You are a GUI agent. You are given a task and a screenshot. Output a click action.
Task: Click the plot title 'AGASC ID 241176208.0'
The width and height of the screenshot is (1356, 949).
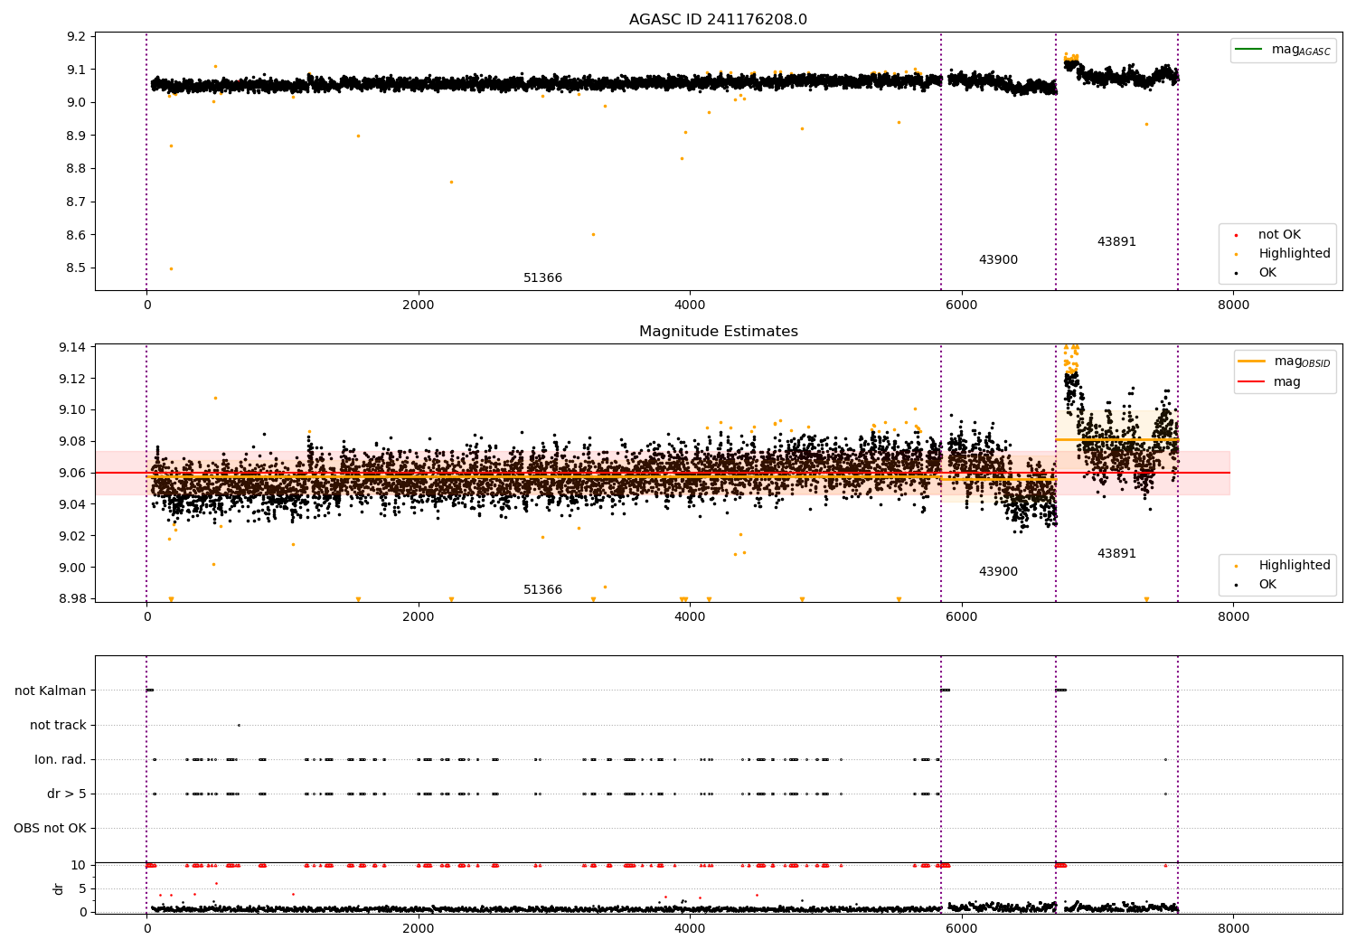click(718, 20)
